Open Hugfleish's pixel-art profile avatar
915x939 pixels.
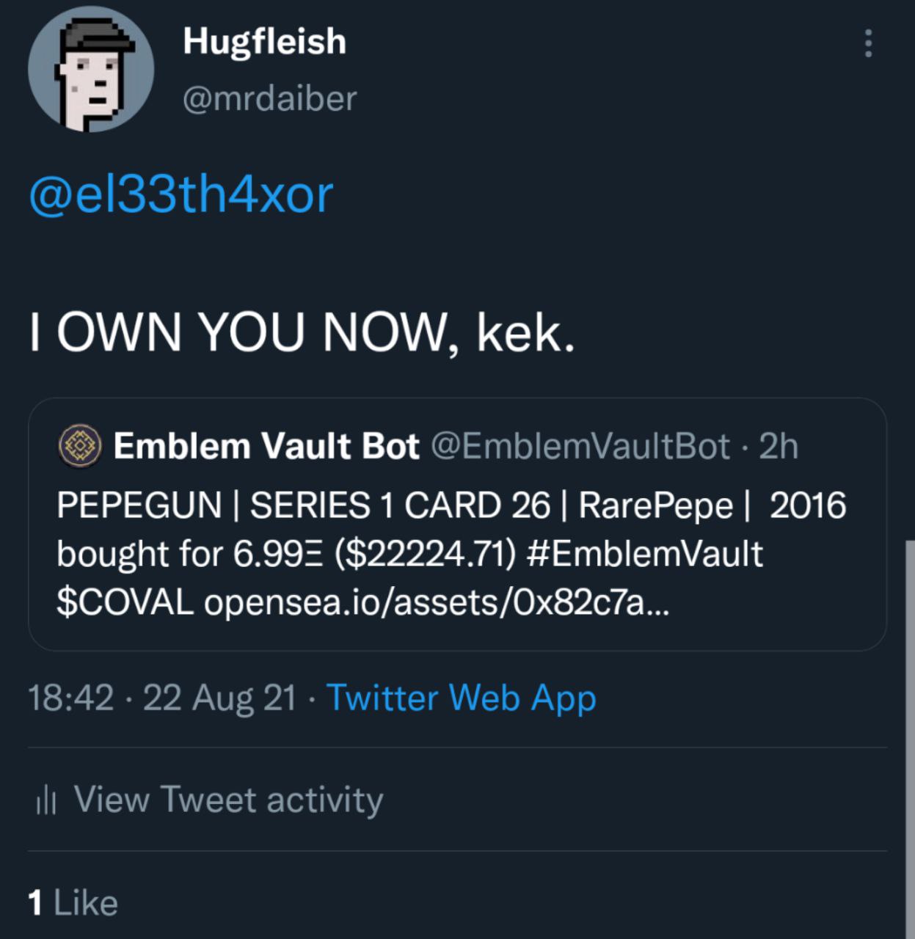click(90, 70)
